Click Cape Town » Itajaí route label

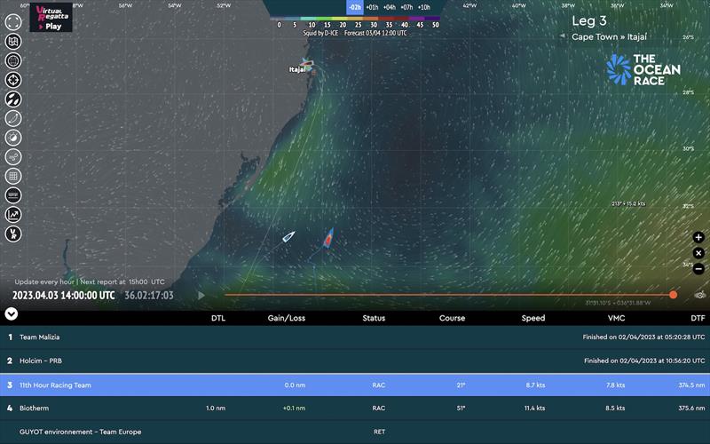[610, 36]
